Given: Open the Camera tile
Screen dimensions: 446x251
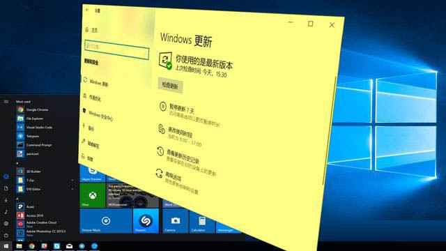Looking at the screenshot, I should (175, 221).
